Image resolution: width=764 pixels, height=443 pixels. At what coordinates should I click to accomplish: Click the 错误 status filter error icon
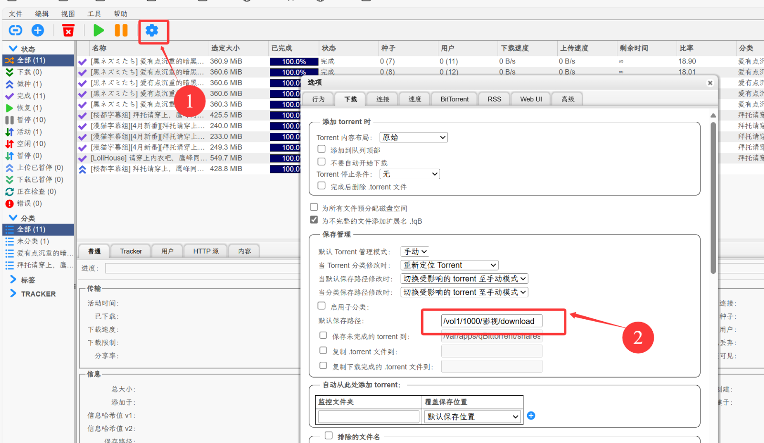click(x=11, y=203)
